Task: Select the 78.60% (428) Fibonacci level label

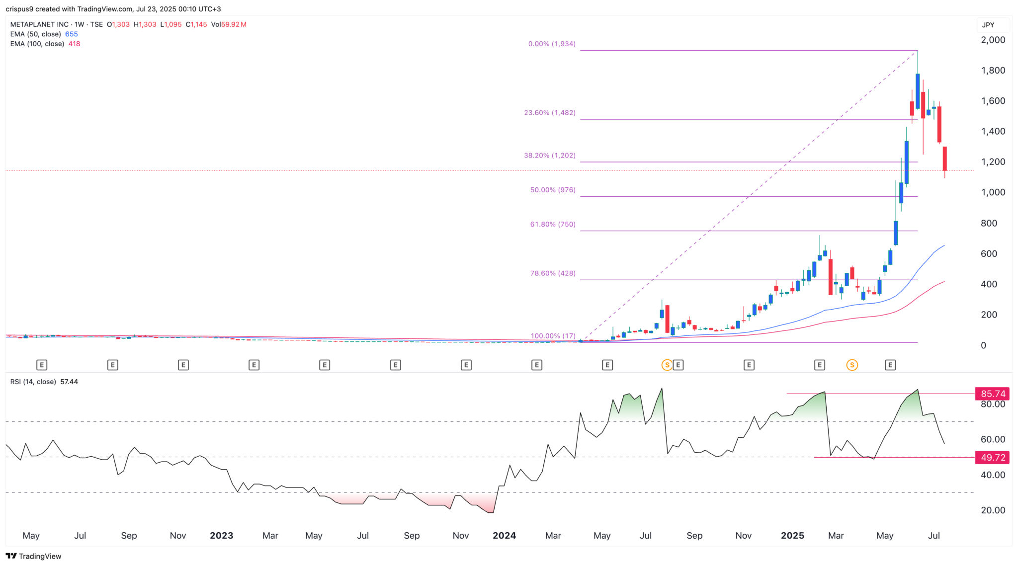Action: pos(553,273)
